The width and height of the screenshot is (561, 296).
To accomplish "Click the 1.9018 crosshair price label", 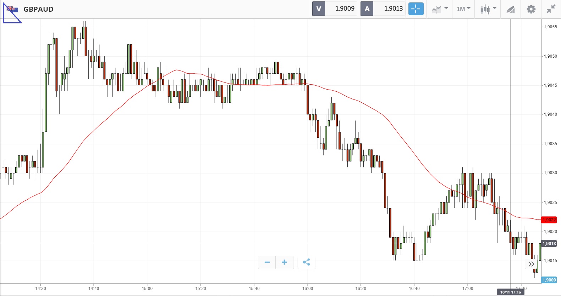I will pos(549,244).
